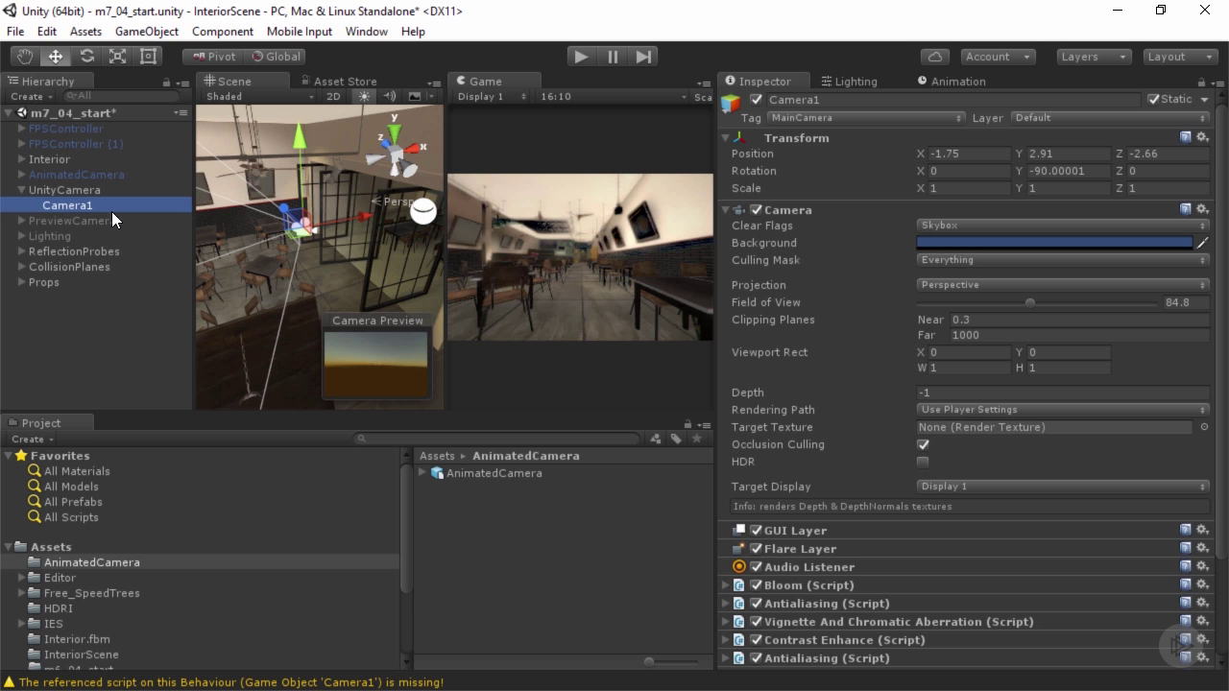Select the Rect transform tool
1229x691 pixels.
pyautogui.click(x=148, y=57)
